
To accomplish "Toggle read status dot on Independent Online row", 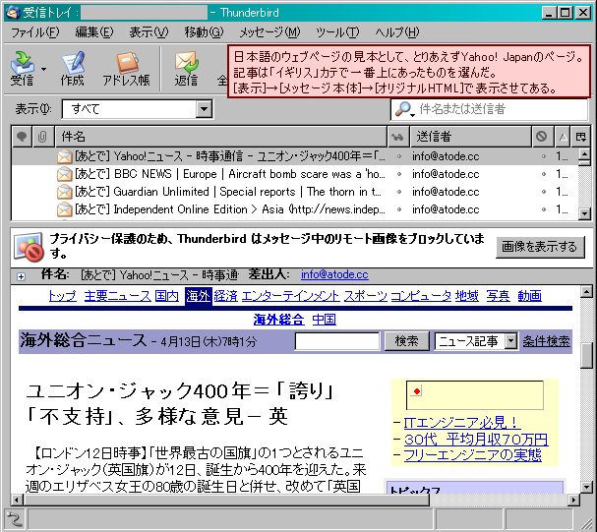I will click(x=399, y=209).
